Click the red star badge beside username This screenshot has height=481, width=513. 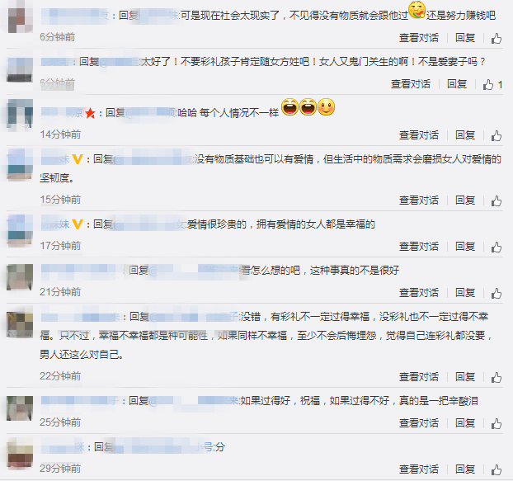(x=90, y=113)
